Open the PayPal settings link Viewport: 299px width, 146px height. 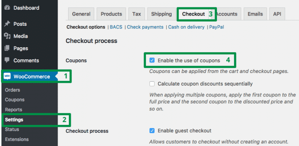coord(216,27)
